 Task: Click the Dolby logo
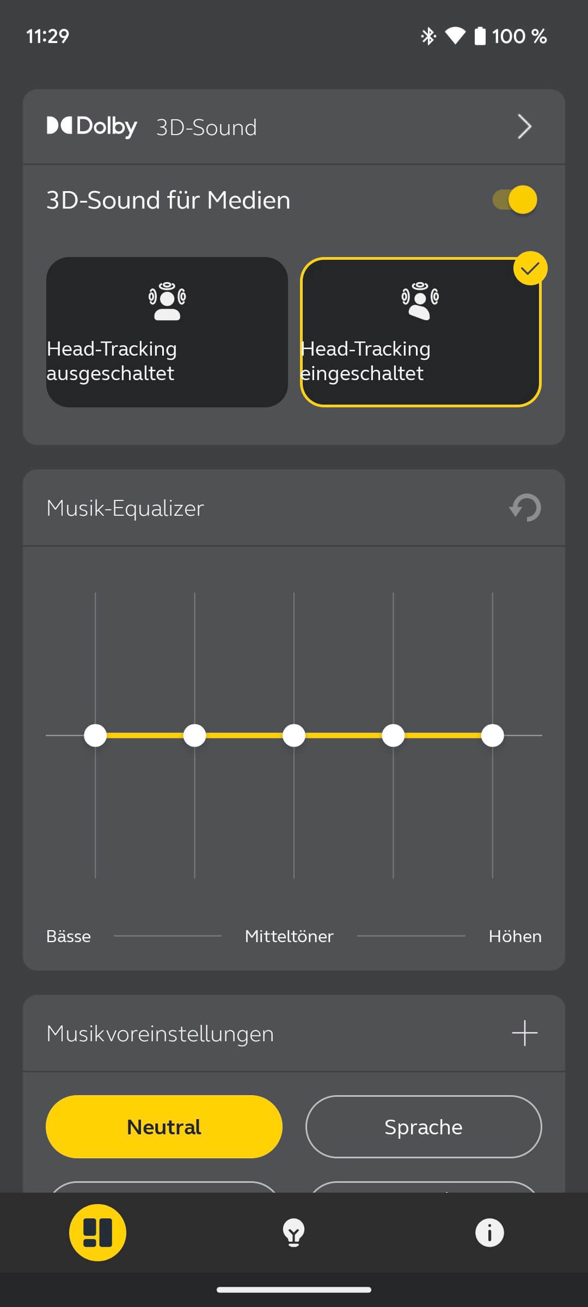92,126
